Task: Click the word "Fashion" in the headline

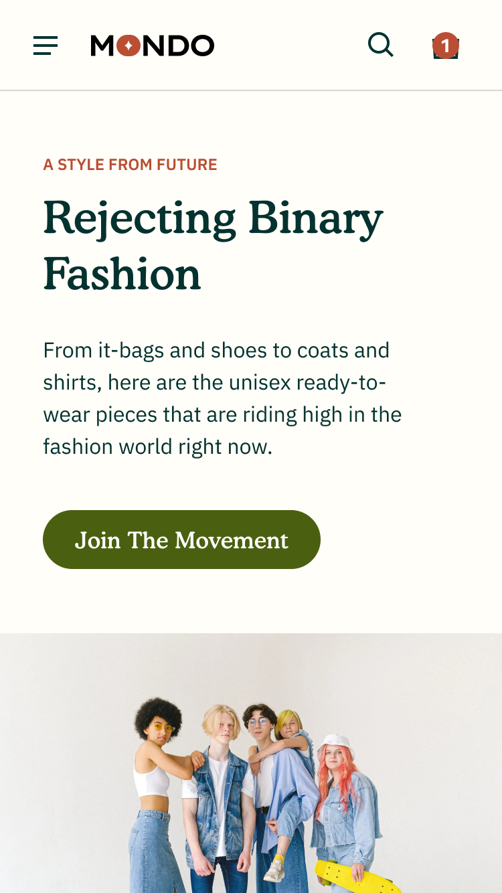Action: pyautogui.click(x=122, y=274)
